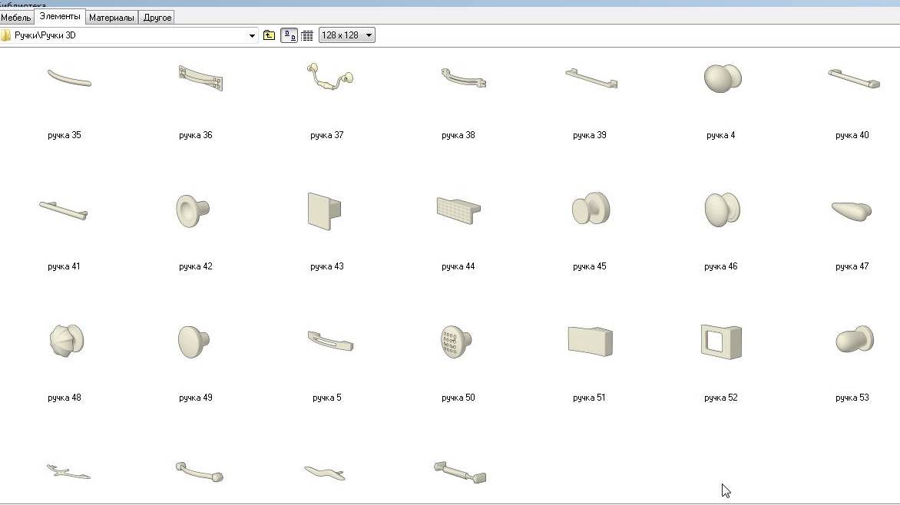Viewport: 900px width, 505px height.
Task: Click the ручка 52 label text
Action: tap(721, 398)
